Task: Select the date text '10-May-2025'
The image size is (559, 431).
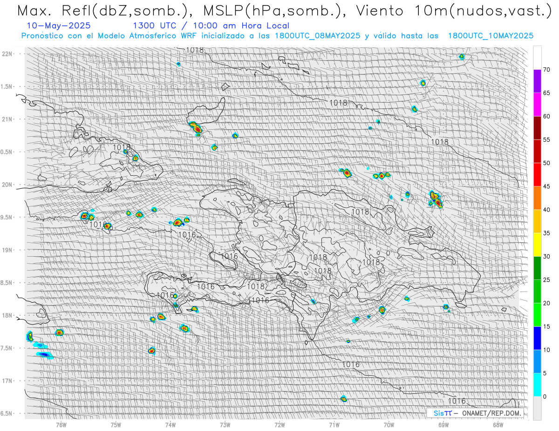Action: (59, 26)
